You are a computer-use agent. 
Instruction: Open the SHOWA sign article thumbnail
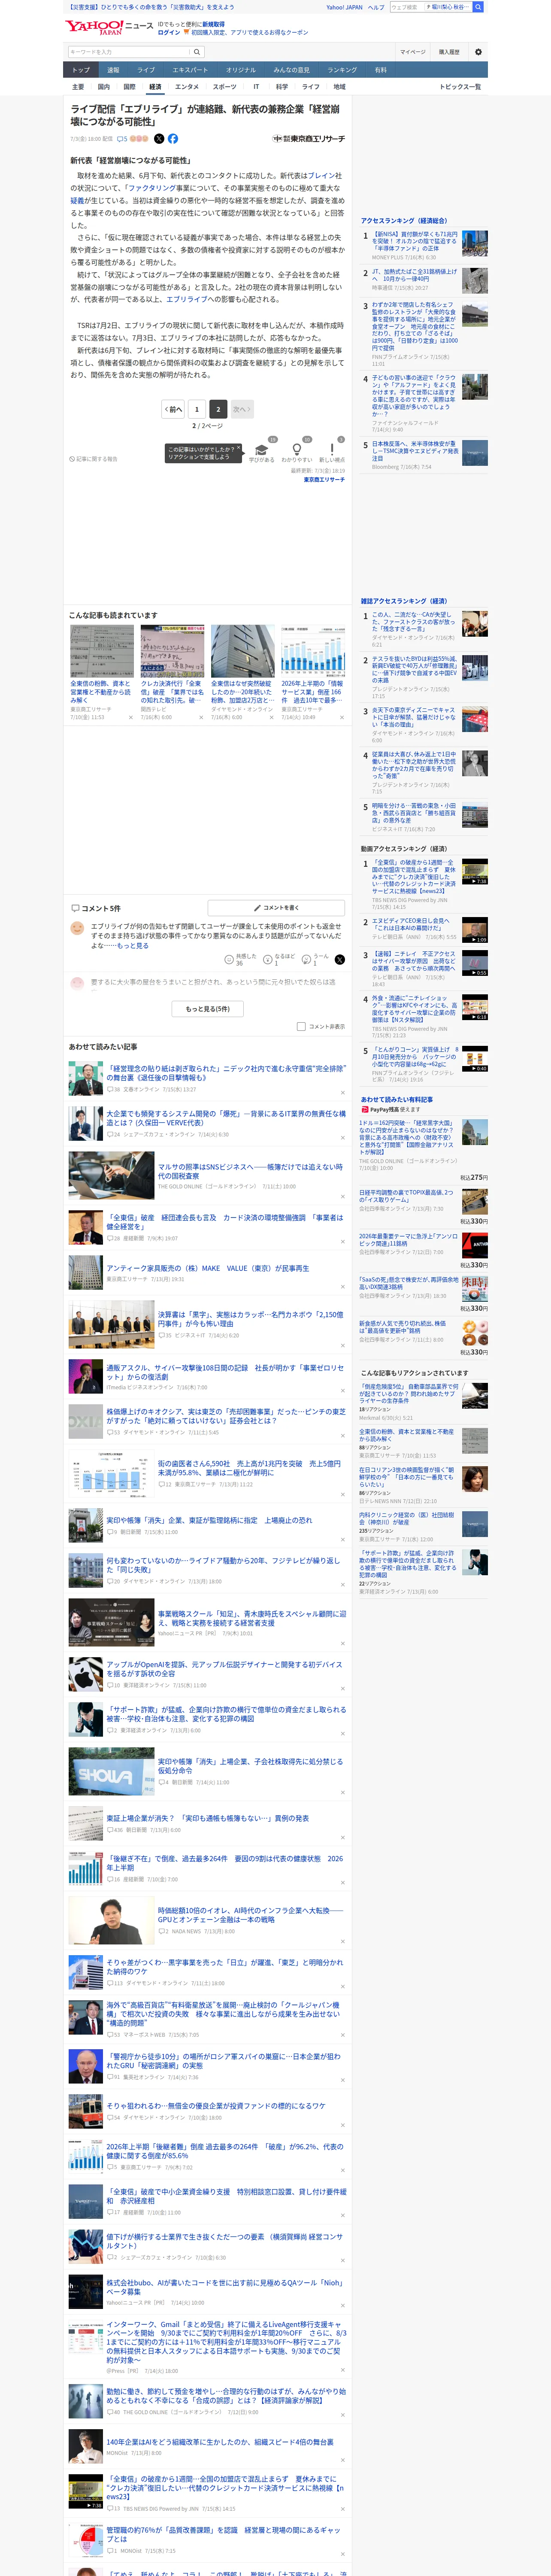[111, 1772]
